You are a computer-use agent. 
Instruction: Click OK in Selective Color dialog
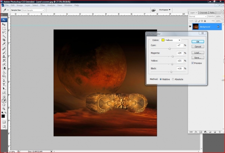point(198,42)
